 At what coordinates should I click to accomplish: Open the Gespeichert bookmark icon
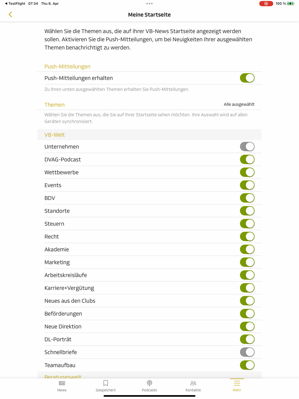(x=106, y=383)
